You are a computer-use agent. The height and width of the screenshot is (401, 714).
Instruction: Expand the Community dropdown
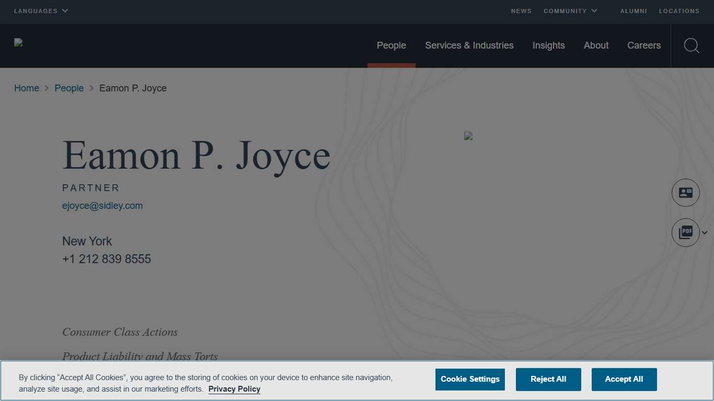tap(570, 10)
